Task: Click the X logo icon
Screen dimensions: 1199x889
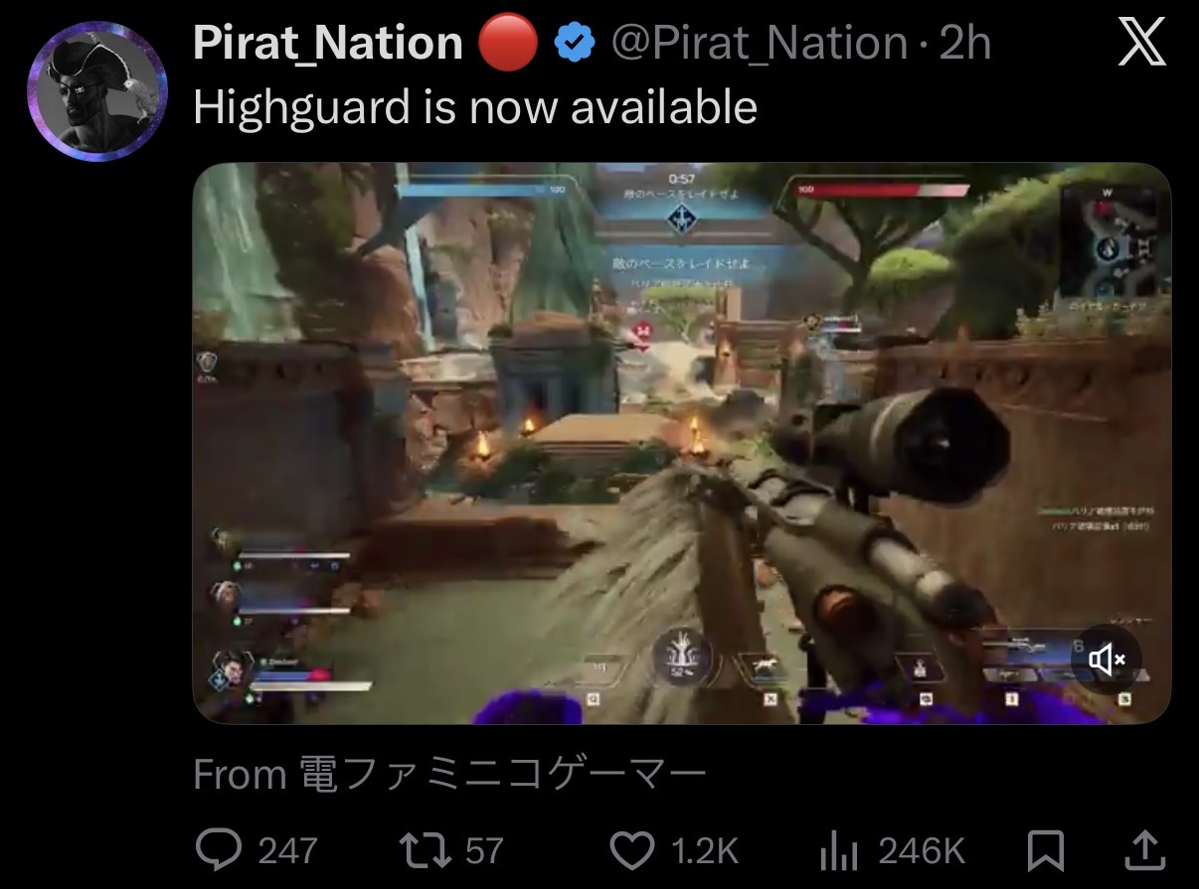Action: click(x=1141, y=43)
